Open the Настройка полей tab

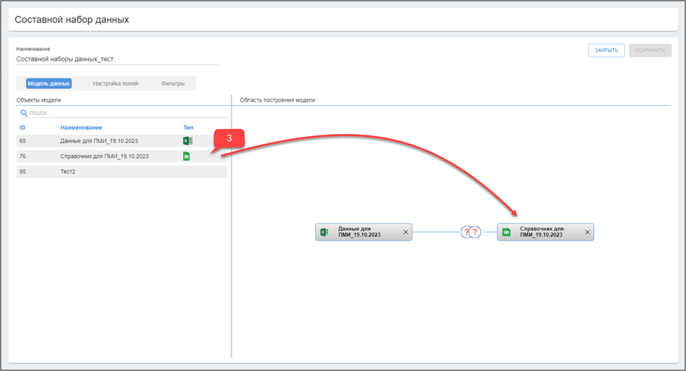(x=115, y=83)
